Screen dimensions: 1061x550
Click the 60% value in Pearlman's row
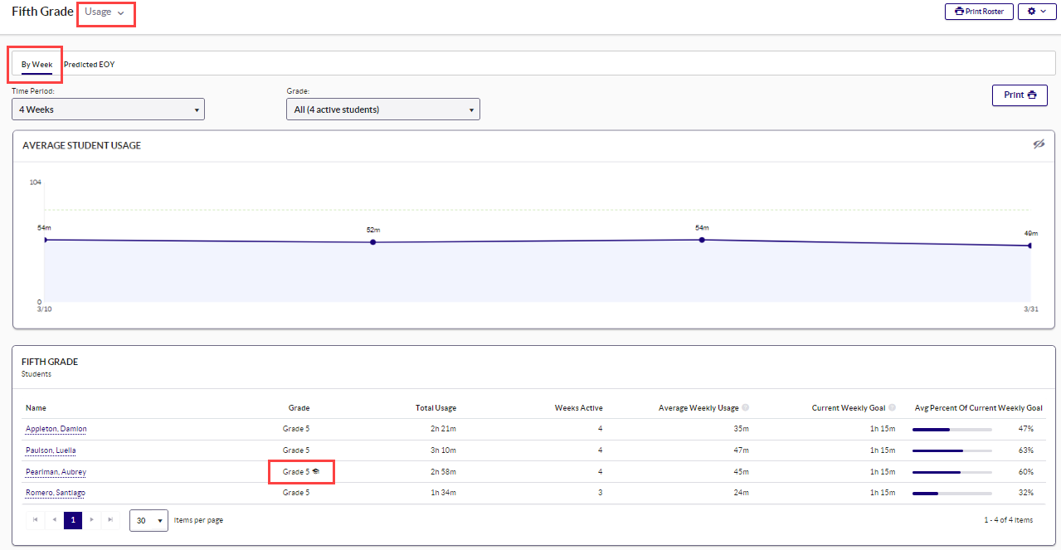pyautogui.click(x=1026, y=472)
